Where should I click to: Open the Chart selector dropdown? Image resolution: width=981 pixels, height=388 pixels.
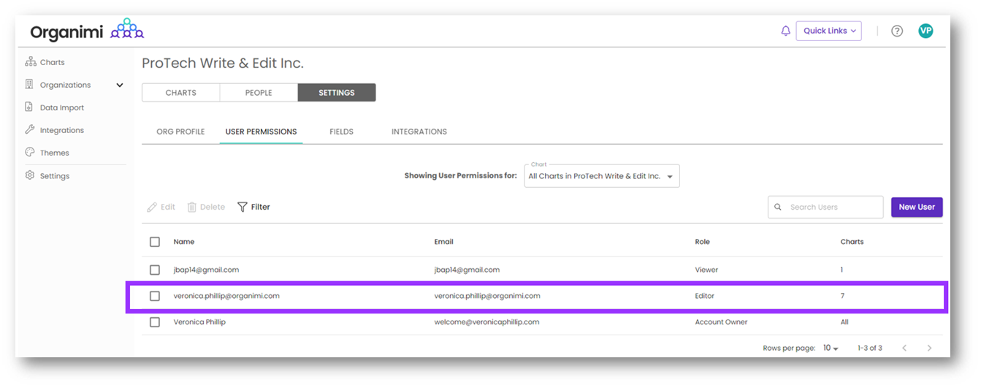601,176
